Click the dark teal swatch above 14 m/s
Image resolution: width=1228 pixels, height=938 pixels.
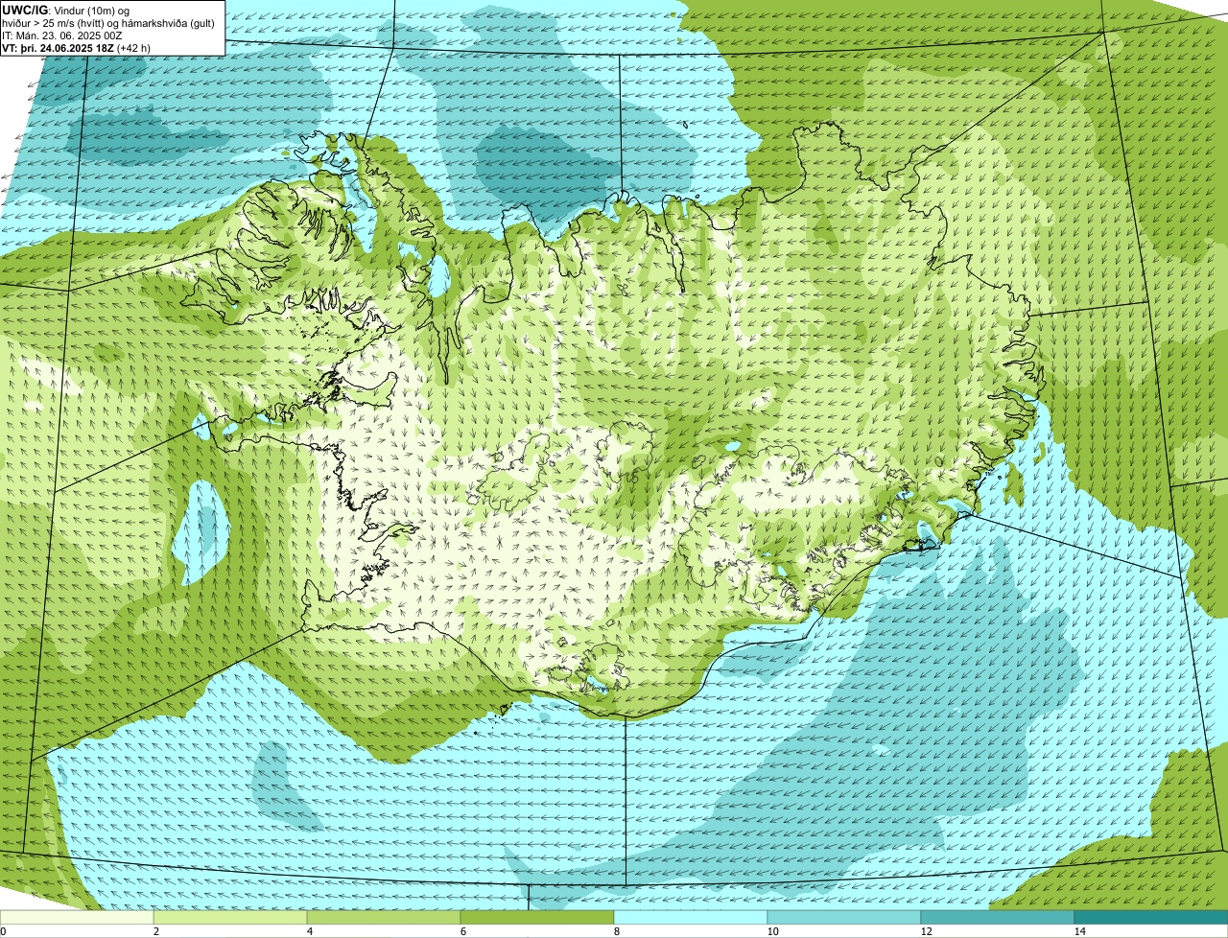point(1151,917)
